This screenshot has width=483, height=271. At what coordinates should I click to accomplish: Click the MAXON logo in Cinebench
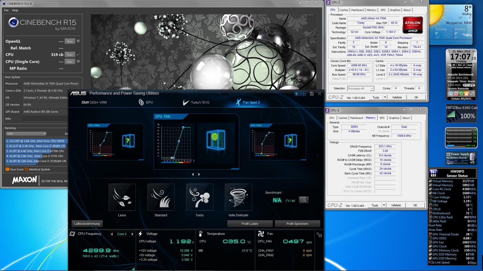(24, 180)
